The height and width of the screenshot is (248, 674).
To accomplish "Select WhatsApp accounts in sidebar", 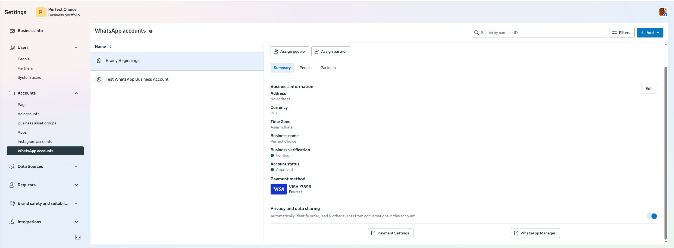I will point(45,151).
